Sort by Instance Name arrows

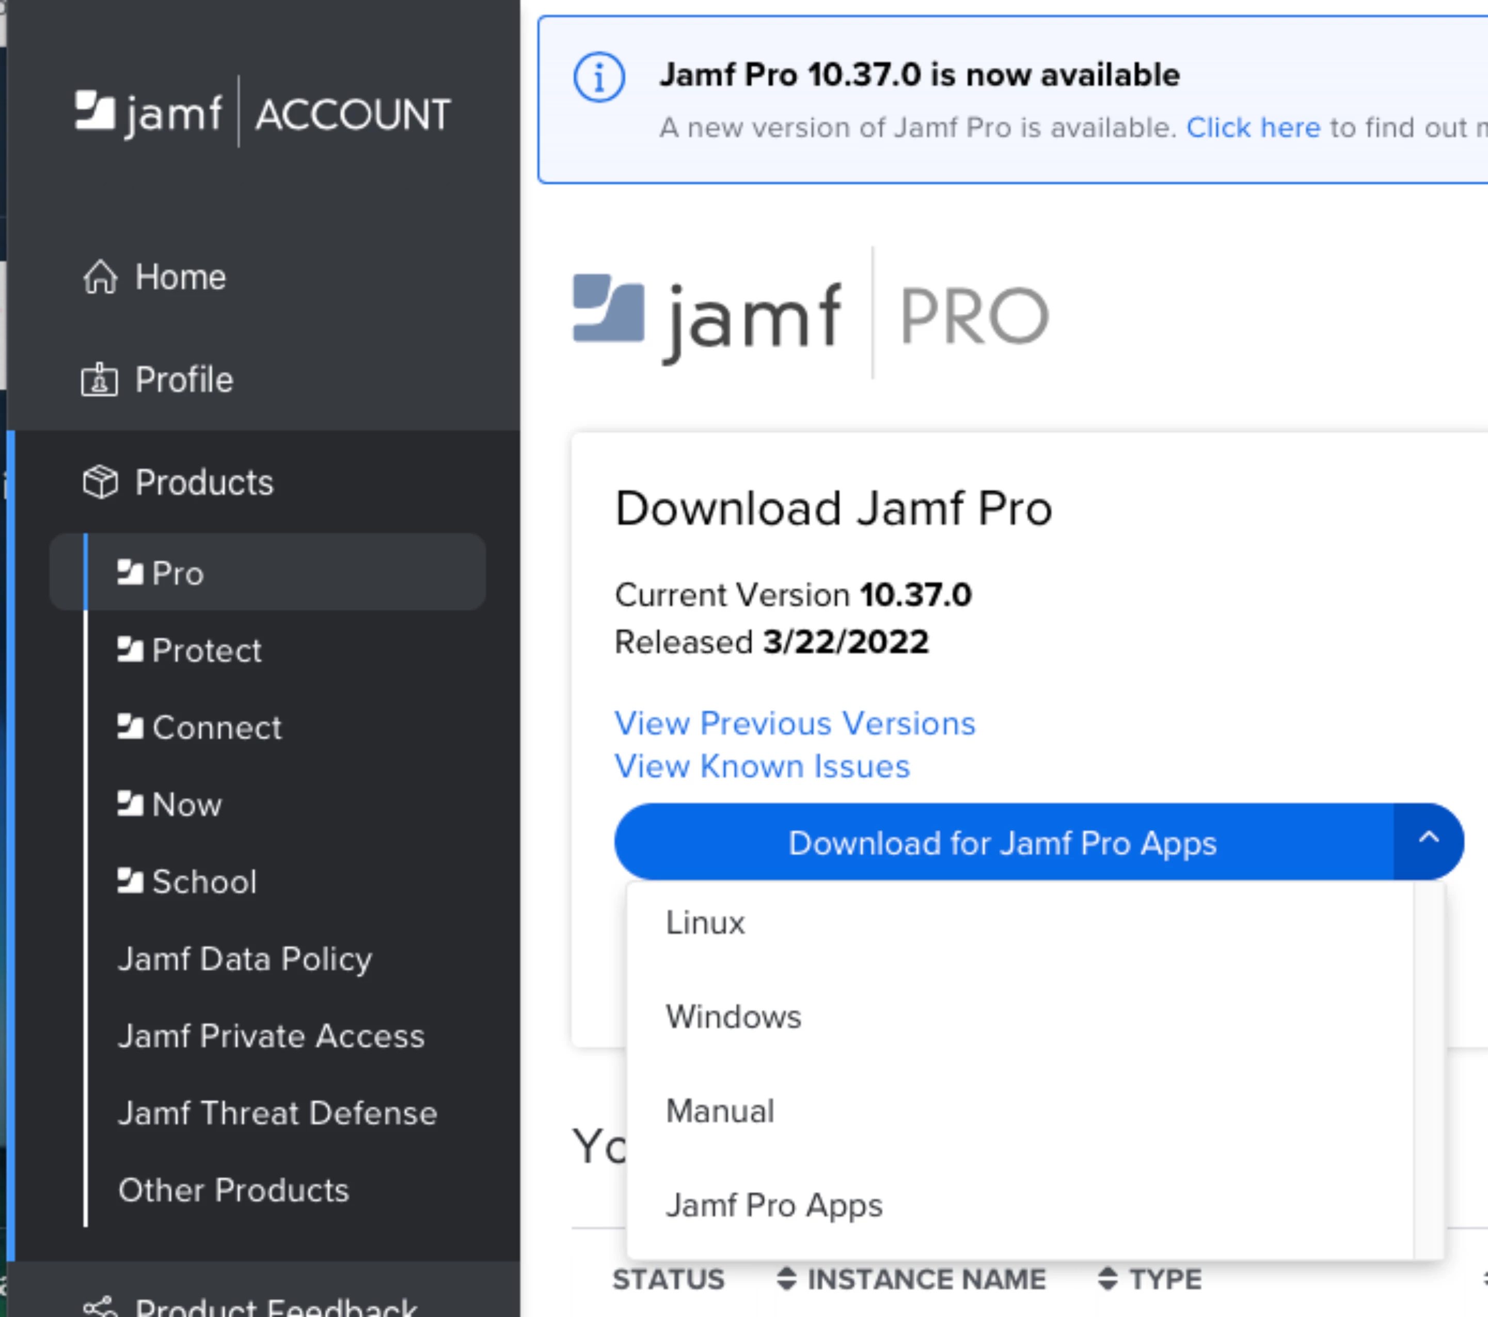point(786,1279)
